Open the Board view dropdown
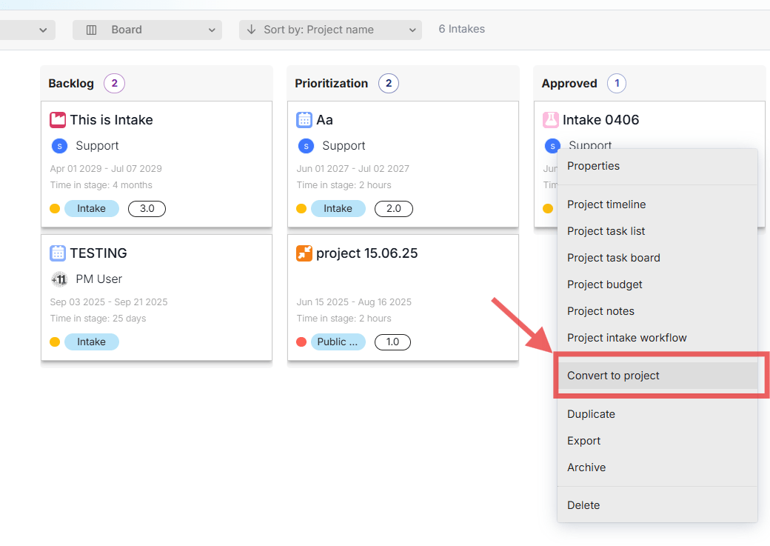Image resolution: width=770 pixels, height=546 pixels. point(147,30)
